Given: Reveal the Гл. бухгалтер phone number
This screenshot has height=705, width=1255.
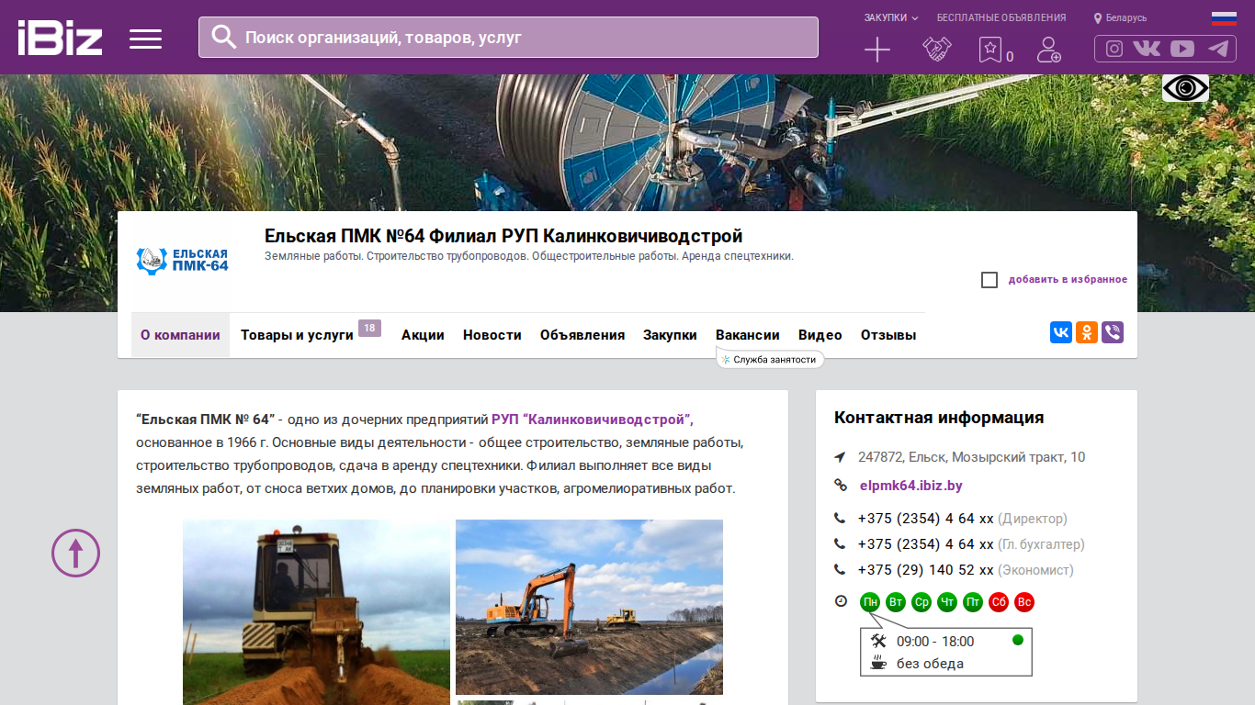Looking at the screenshot, I should [x=926, y=544].
